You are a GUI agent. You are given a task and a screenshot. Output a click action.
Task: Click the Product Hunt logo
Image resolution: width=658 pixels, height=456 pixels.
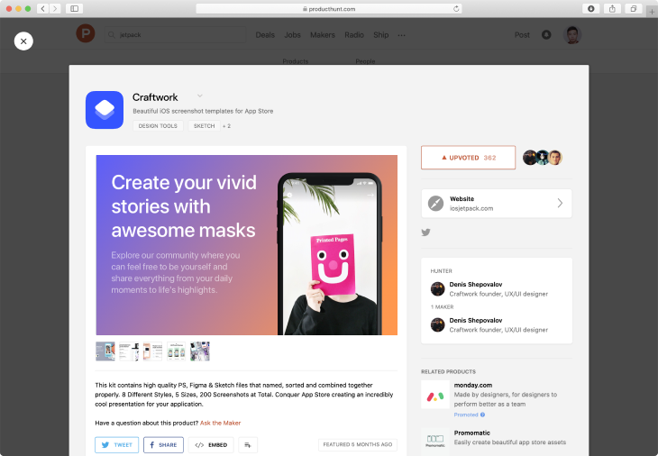86,33
